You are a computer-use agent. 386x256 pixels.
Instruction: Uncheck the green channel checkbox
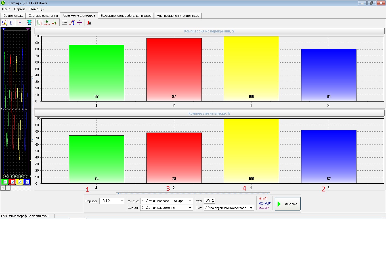tap(5, 182)
